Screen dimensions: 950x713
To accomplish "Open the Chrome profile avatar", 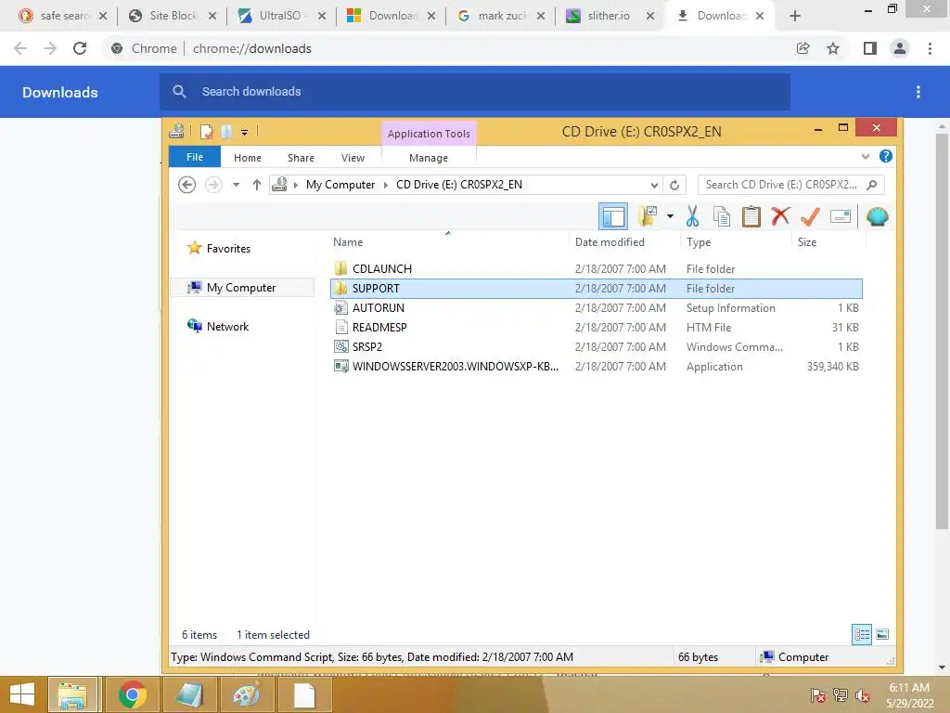I will [x=900, y=48].
